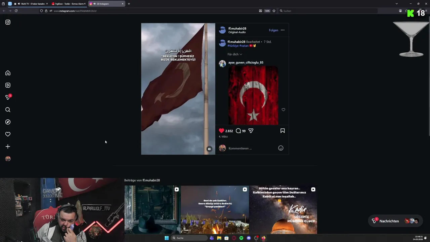Open the search sidebar icon
430x242 pixels.
click(x=8, y=110)
